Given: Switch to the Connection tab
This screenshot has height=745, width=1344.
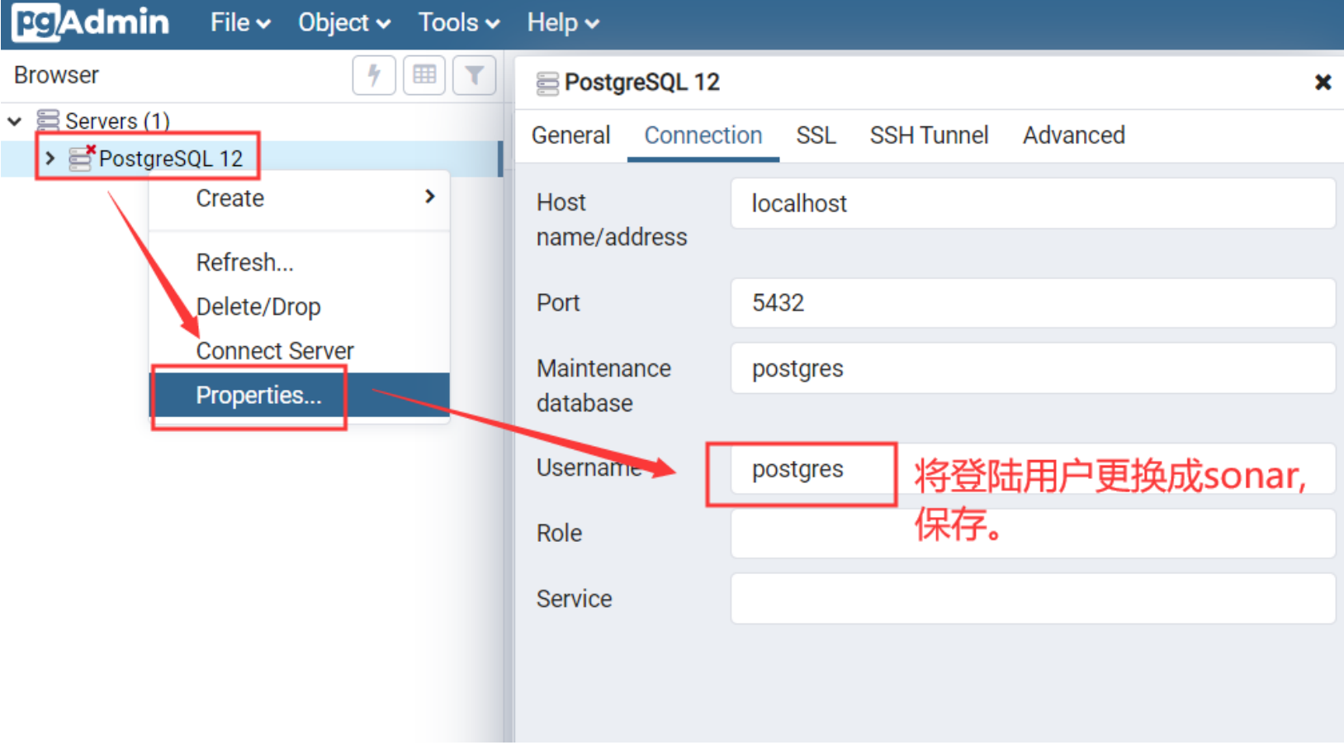Looking at the screenshot, I should 703,135.
